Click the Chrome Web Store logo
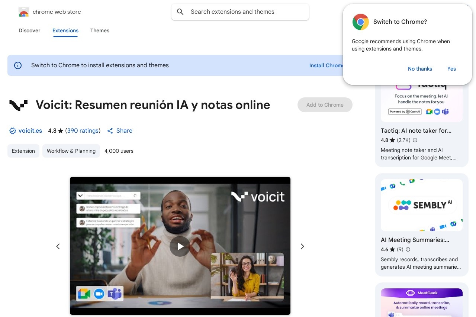Image resolution: width=476 pixels, height=317 pixels. [x=24, y=12]
